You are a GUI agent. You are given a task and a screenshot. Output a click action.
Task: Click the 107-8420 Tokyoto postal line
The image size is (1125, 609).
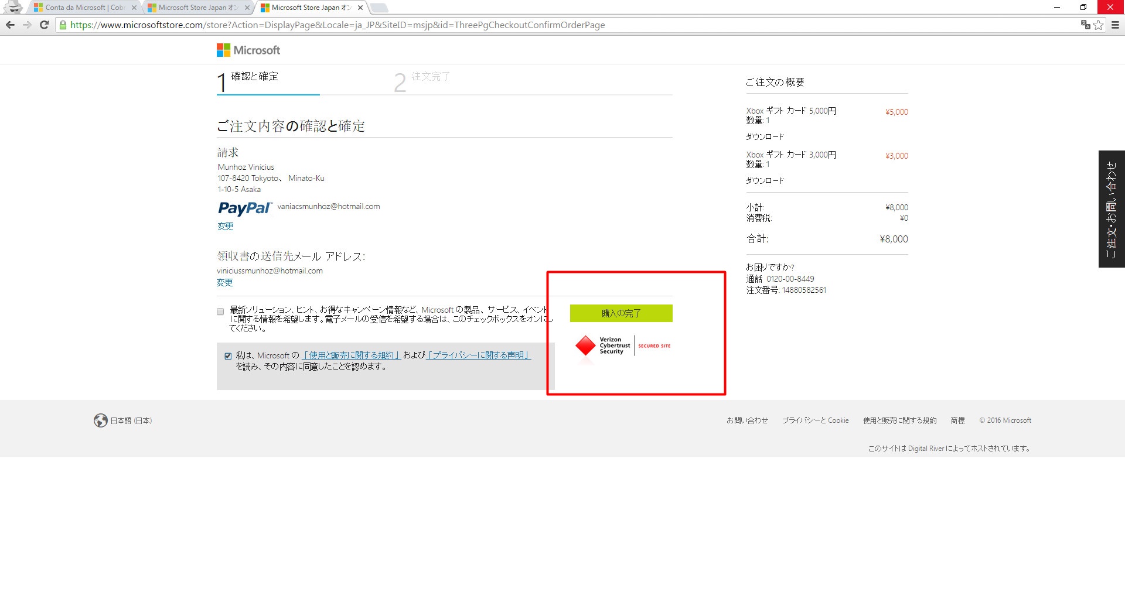tap(271, 178)
